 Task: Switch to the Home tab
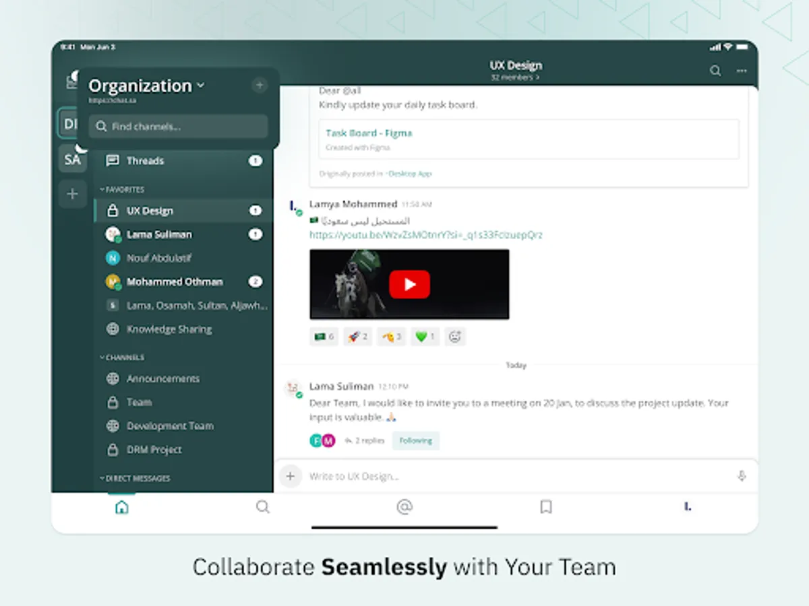coord(121,507)
